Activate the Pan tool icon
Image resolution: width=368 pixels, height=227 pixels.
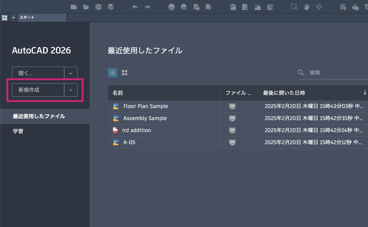pos(306,7)
